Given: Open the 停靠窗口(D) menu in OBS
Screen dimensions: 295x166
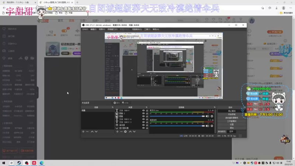Looking at the screenshot, I should pyautogui.click(x=112, y=30).
